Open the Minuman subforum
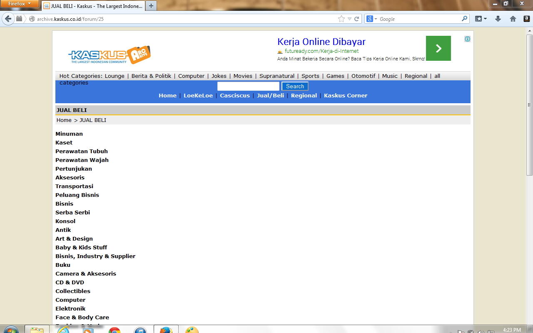Screen dimensions: 533x333 click(69, 134)
